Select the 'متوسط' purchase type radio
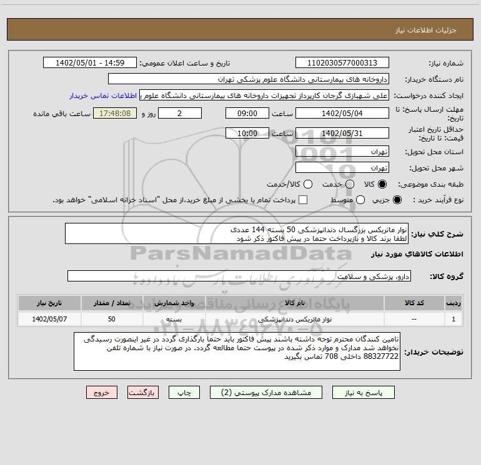Image resolution: width=481 pixels, height=465 pixels. [360, 200]
